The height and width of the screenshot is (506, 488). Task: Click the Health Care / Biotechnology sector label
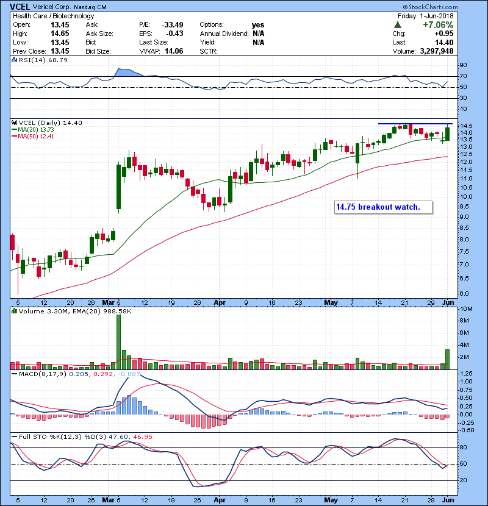[53, 16]
